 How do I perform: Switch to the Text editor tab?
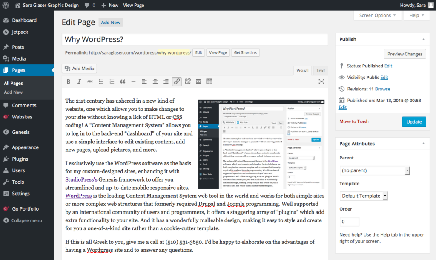[x=321, y=71]
